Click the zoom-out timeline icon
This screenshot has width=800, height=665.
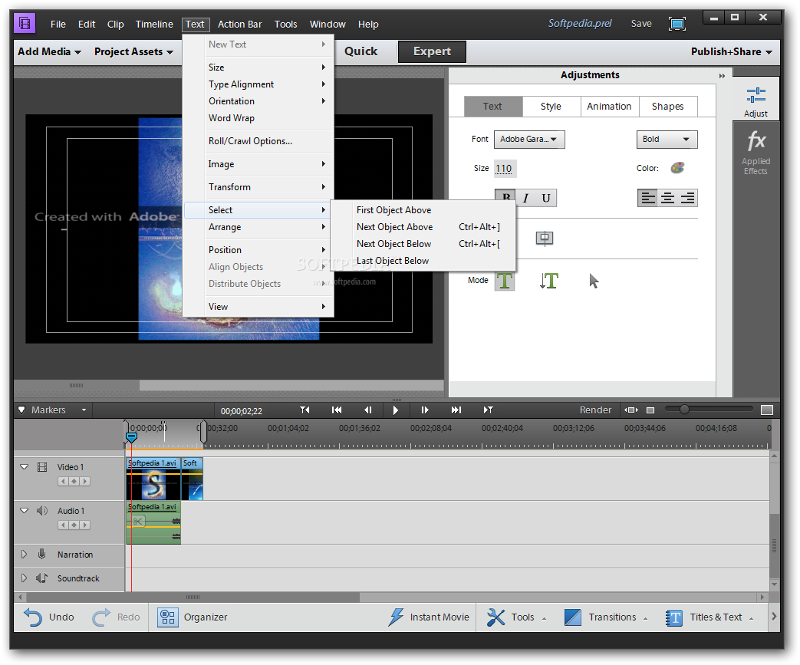point(650,410)
